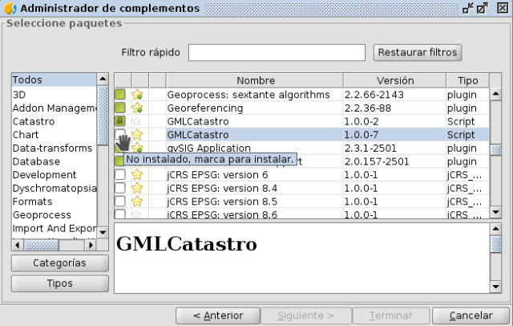Click the star icon on GMLCatastro 1.0.0-7 row

pyautogui.click(x=137, y=135)
